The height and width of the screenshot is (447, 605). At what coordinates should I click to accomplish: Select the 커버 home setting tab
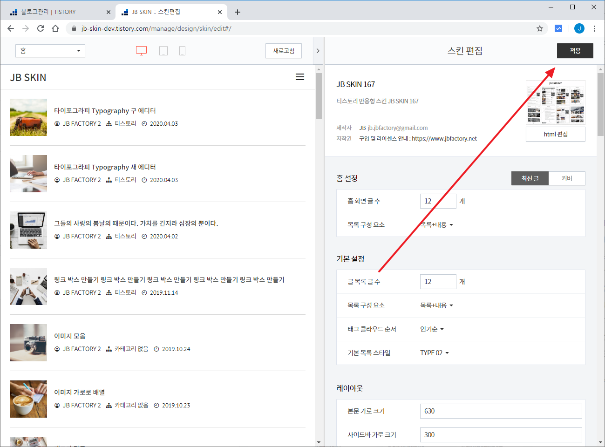(567, 178)
